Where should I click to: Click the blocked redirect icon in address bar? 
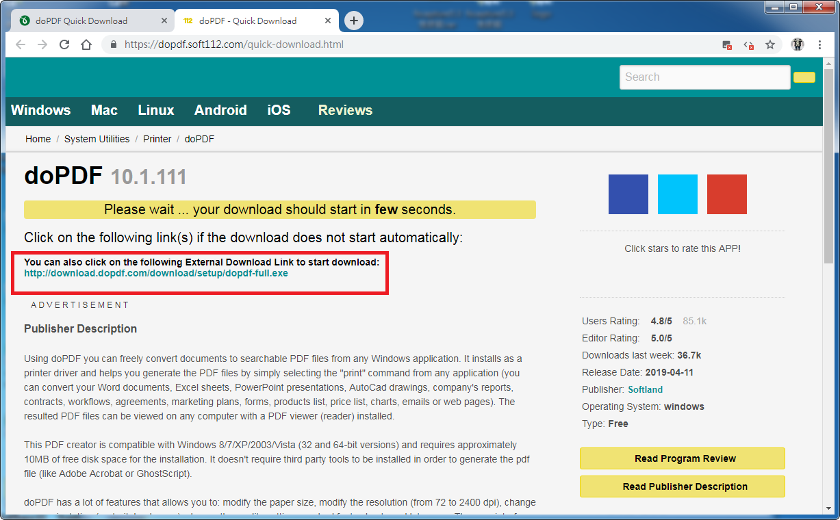[x=749, y=44]
